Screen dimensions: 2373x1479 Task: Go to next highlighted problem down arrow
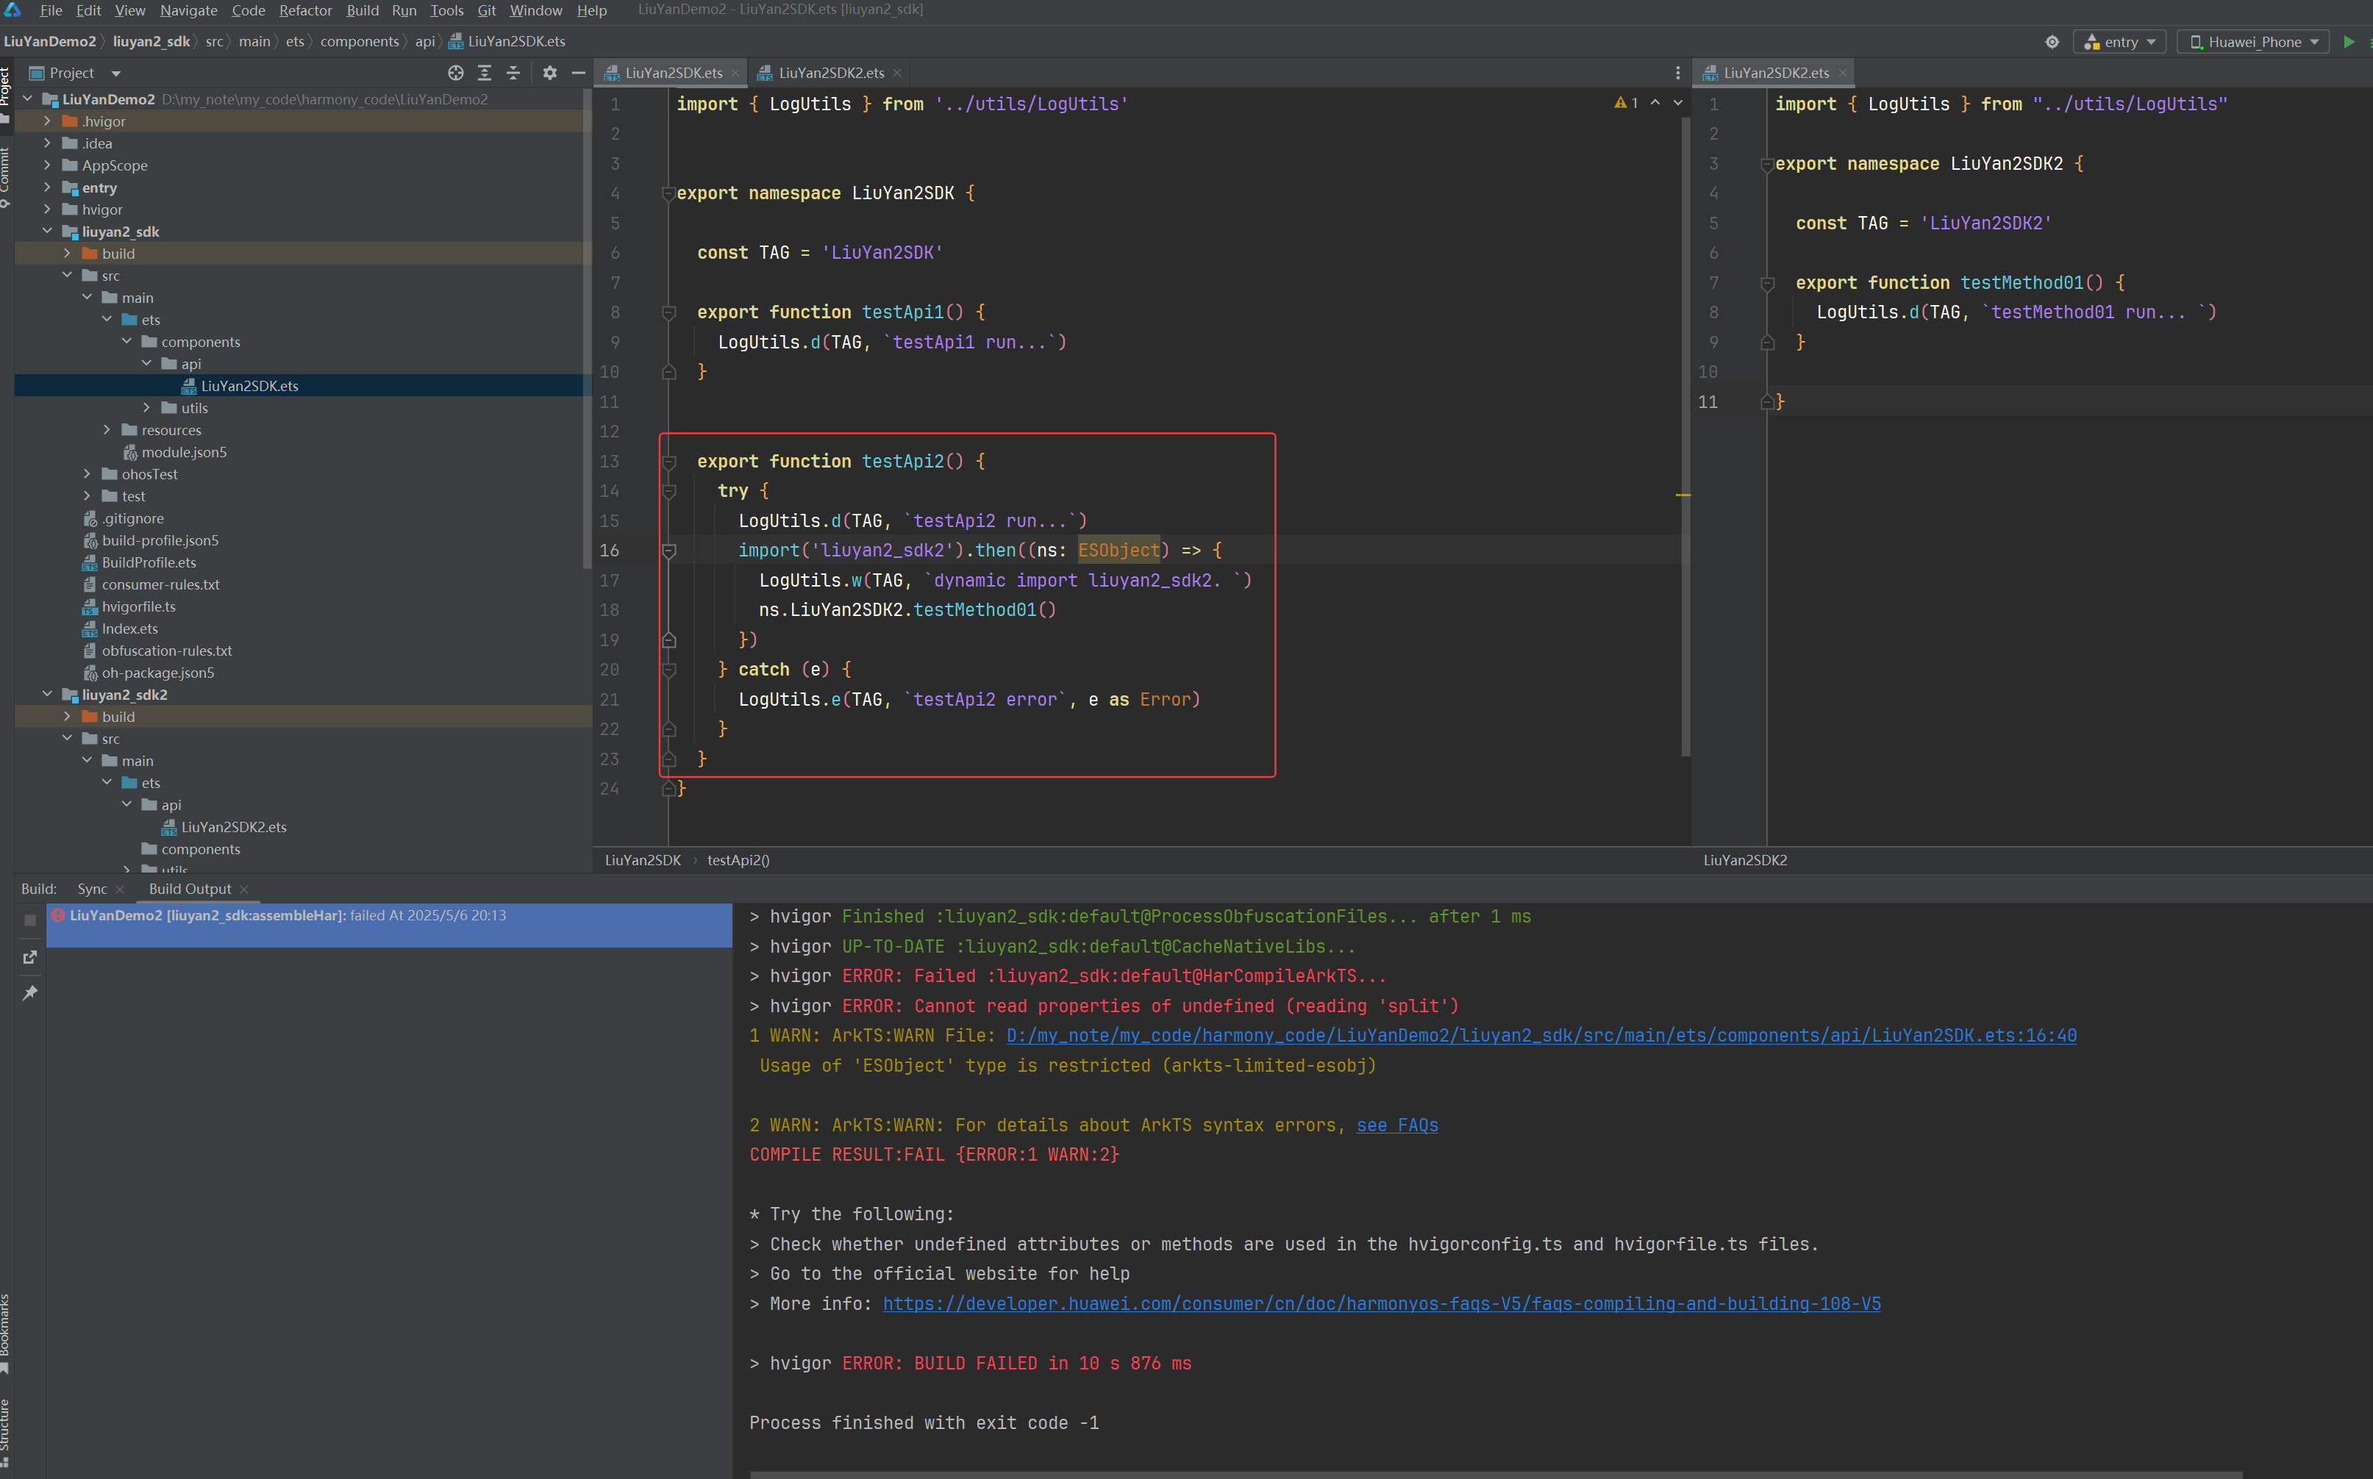click(1678, 103)
